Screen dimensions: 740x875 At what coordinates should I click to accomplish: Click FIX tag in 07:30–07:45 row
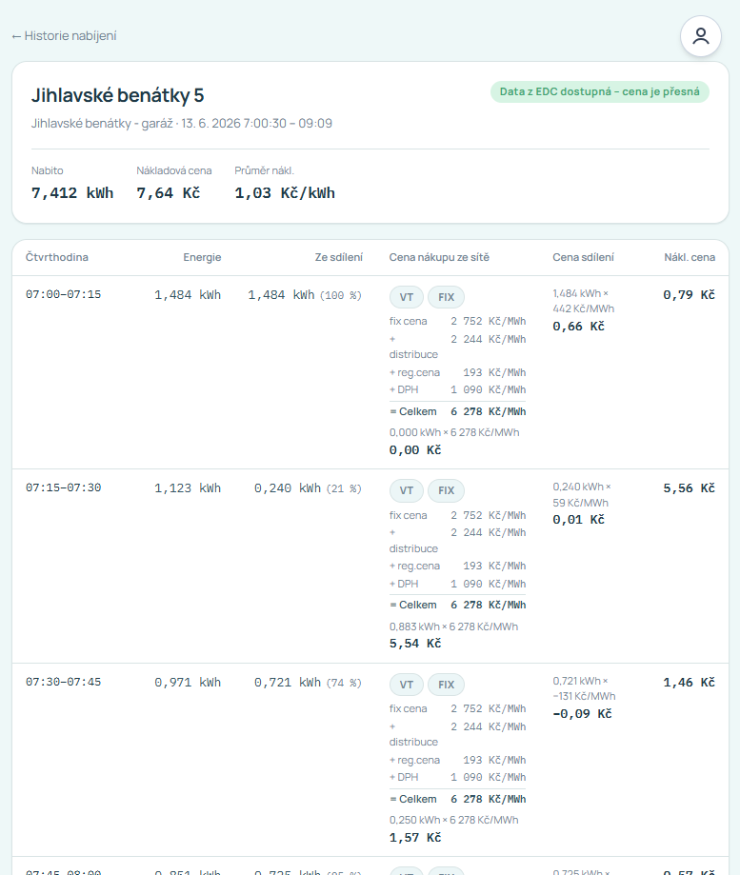pos(446,685)
